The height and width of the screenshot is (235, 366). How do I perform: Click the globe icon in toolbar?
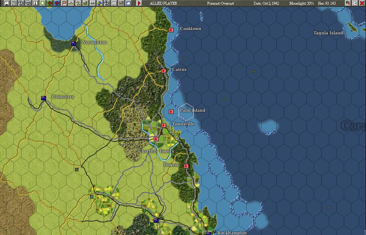click(x=100, y=3)
